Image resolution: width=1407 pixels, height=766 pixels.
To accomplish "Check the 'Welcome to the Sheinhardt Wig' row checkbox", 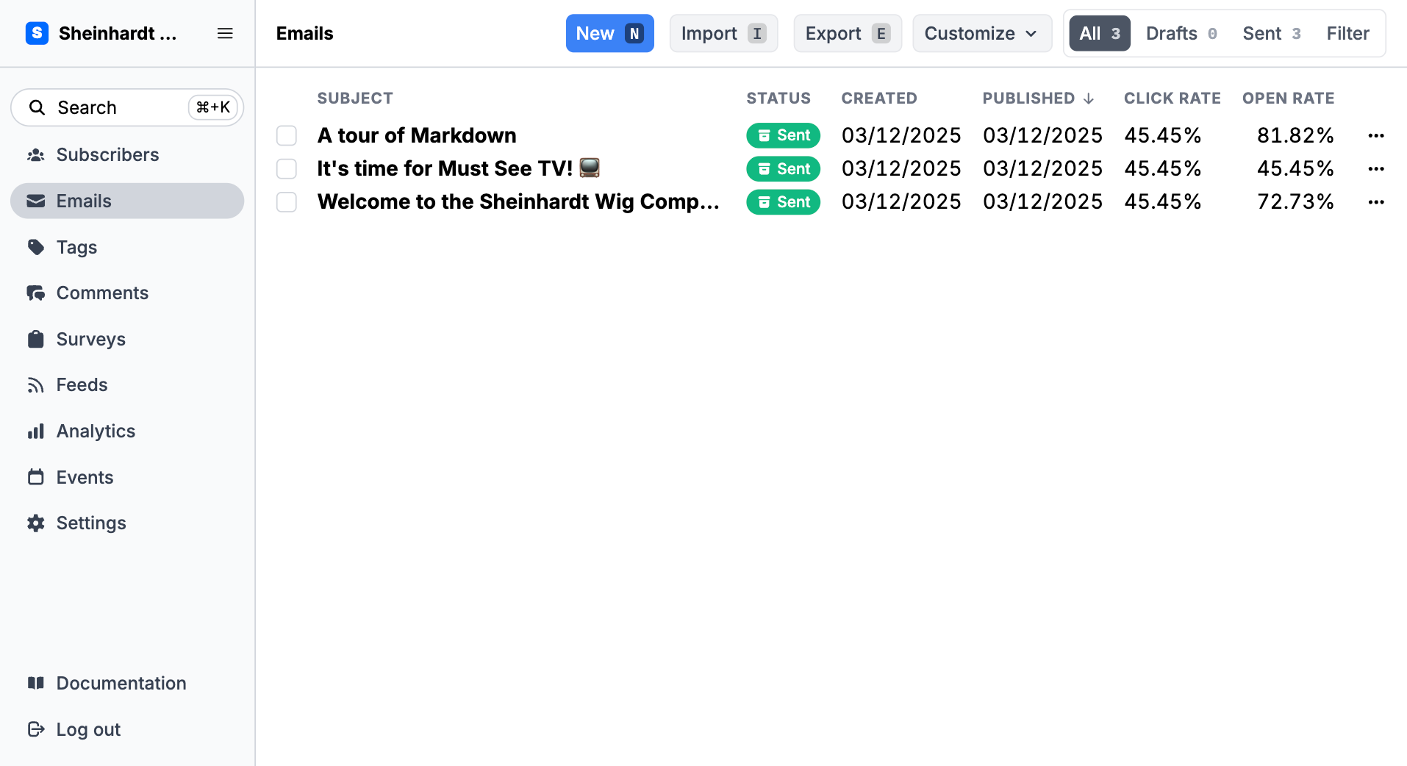I will (286, 201).
